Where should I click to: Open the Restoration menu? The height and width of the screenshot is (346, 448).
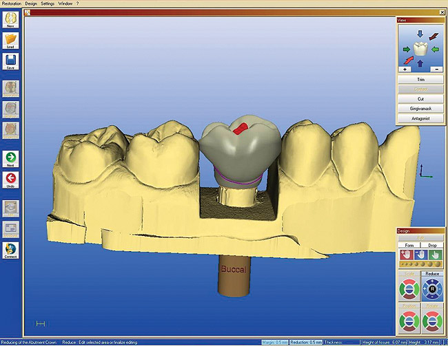click(x=12, y=3)
